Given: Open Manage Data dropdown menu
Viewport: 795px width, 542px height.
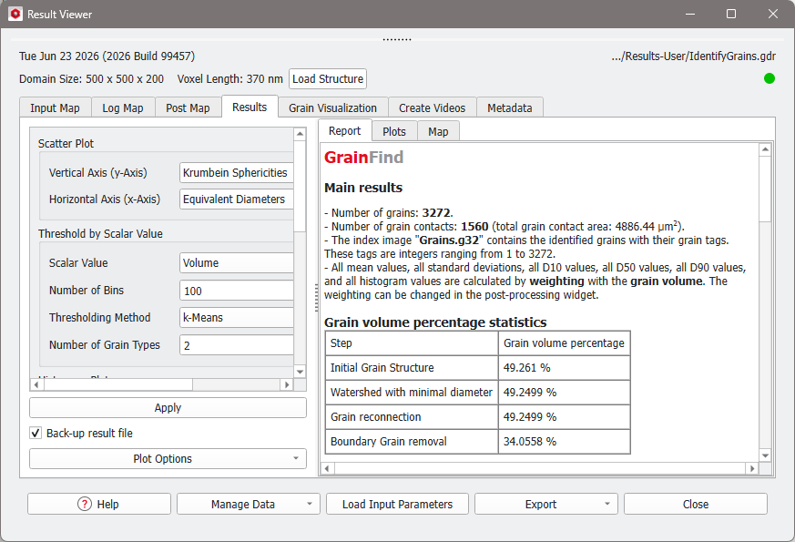Looking at the screenshot, I should [x=249, y=504].
